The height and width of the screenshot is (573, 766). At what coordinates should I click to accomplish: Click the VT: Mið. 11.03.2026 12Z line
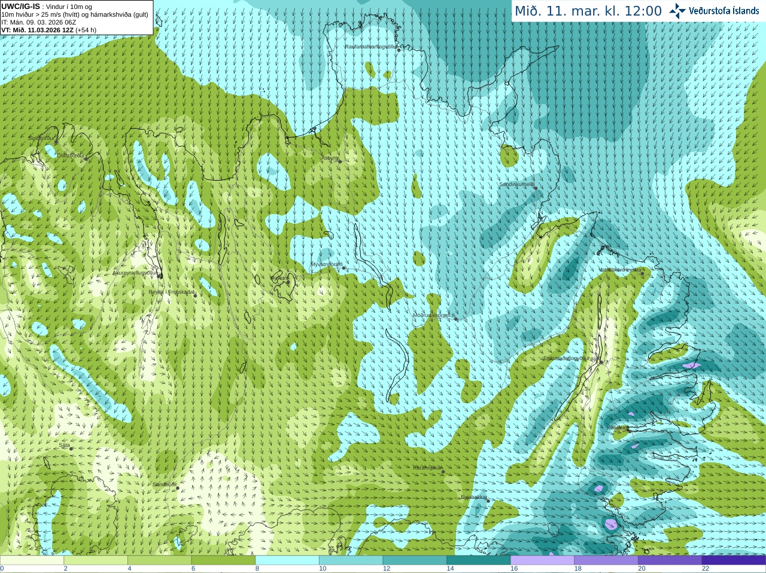click(x=48, y=30)
